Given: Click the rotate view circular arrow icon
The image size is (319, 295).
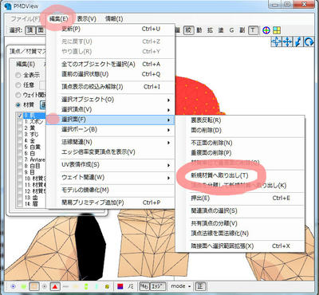Looking at the screenshot, I should pos(309,42).
